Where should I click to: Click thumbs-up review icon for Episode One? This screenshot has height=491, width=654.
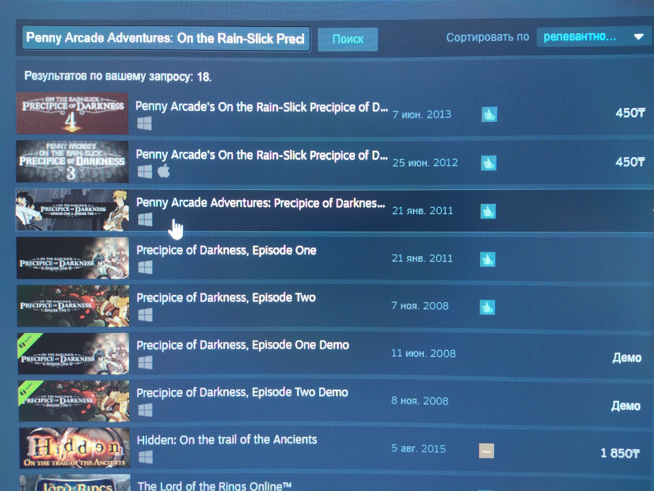tap(488, 259)
